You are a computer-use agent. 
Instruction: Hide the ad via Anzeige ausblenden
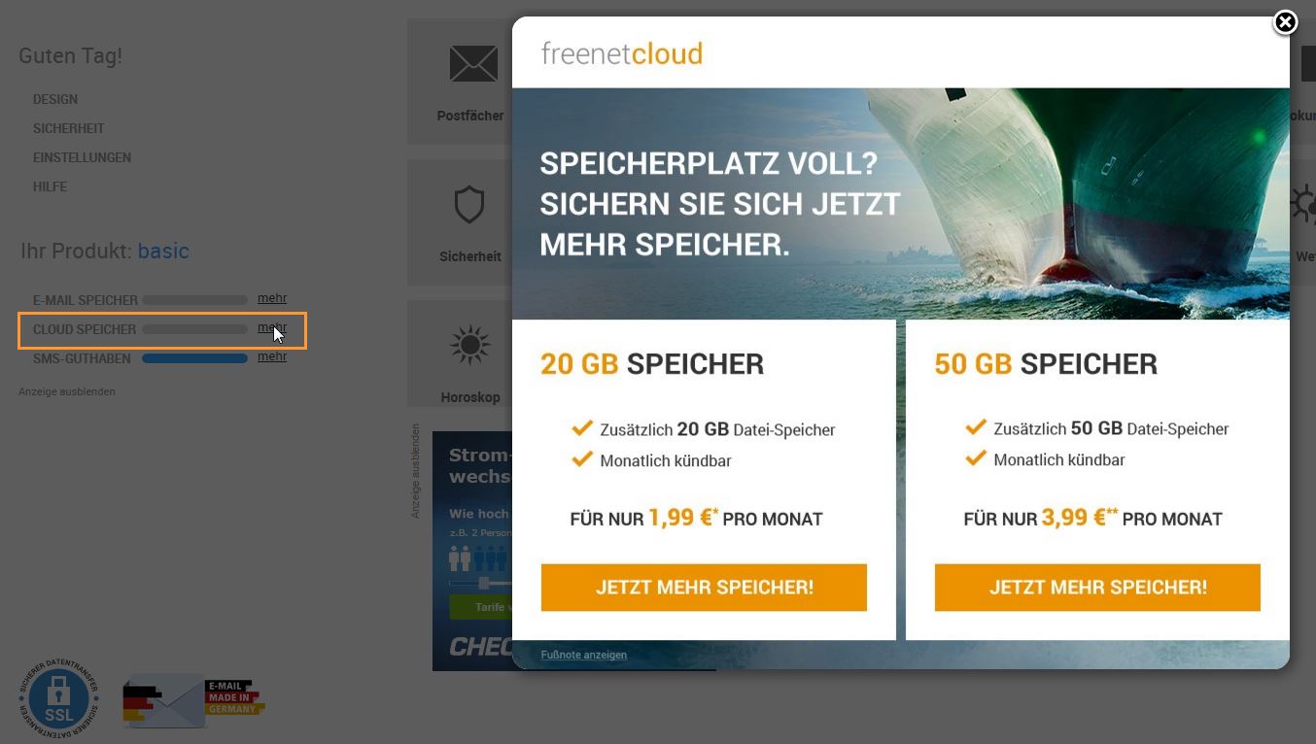[x=66, y=390]
